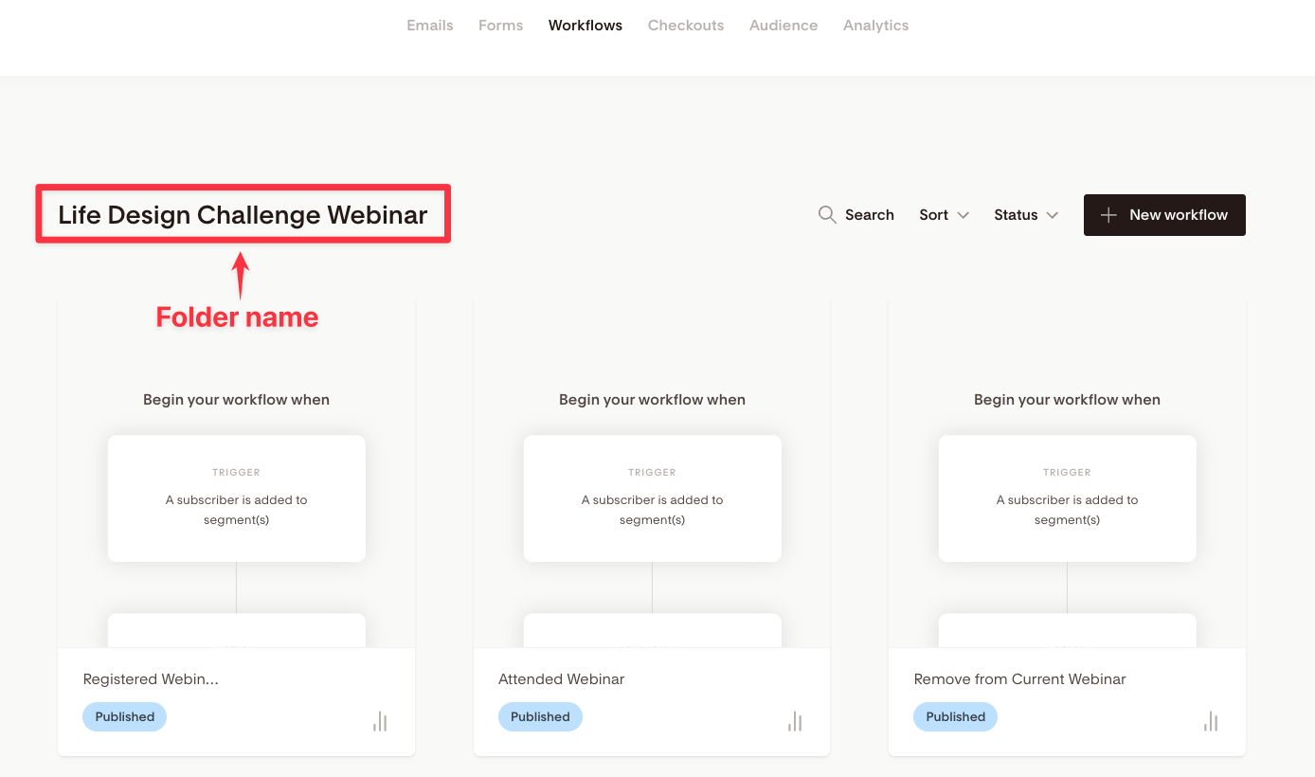Open the Sort dropdown

tap(944, 215)
